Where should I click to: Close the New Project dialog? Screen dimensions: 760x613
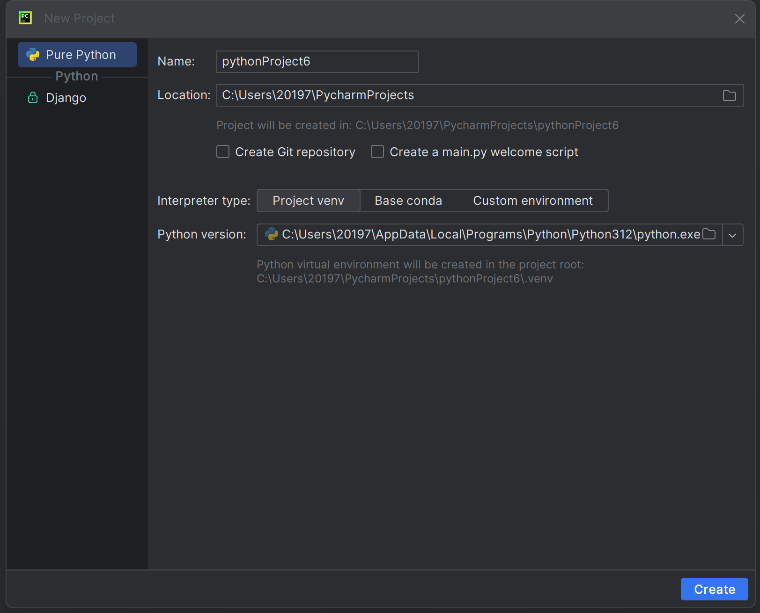[739, 19]
